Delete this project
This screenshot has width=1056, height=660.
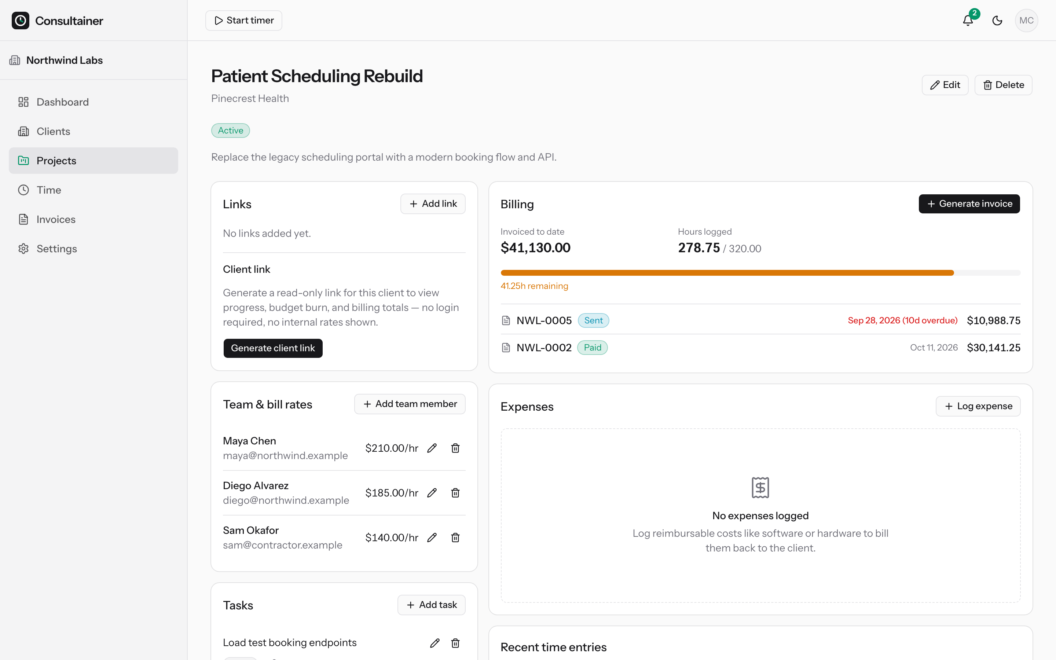(1003, 85)
